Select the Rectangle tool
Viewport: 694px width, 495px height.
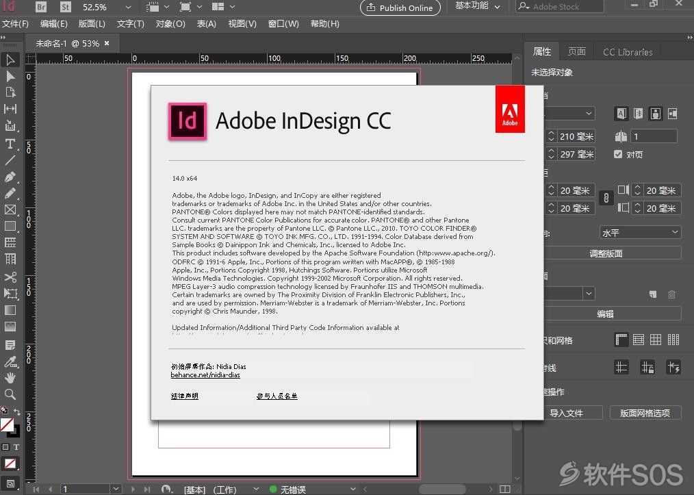click(10, 226)
